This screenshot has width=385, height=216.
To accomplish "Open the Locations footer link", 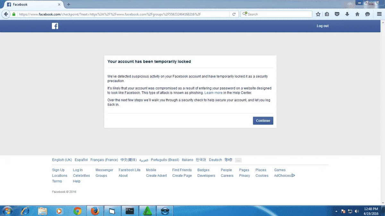I will [60, 176].
